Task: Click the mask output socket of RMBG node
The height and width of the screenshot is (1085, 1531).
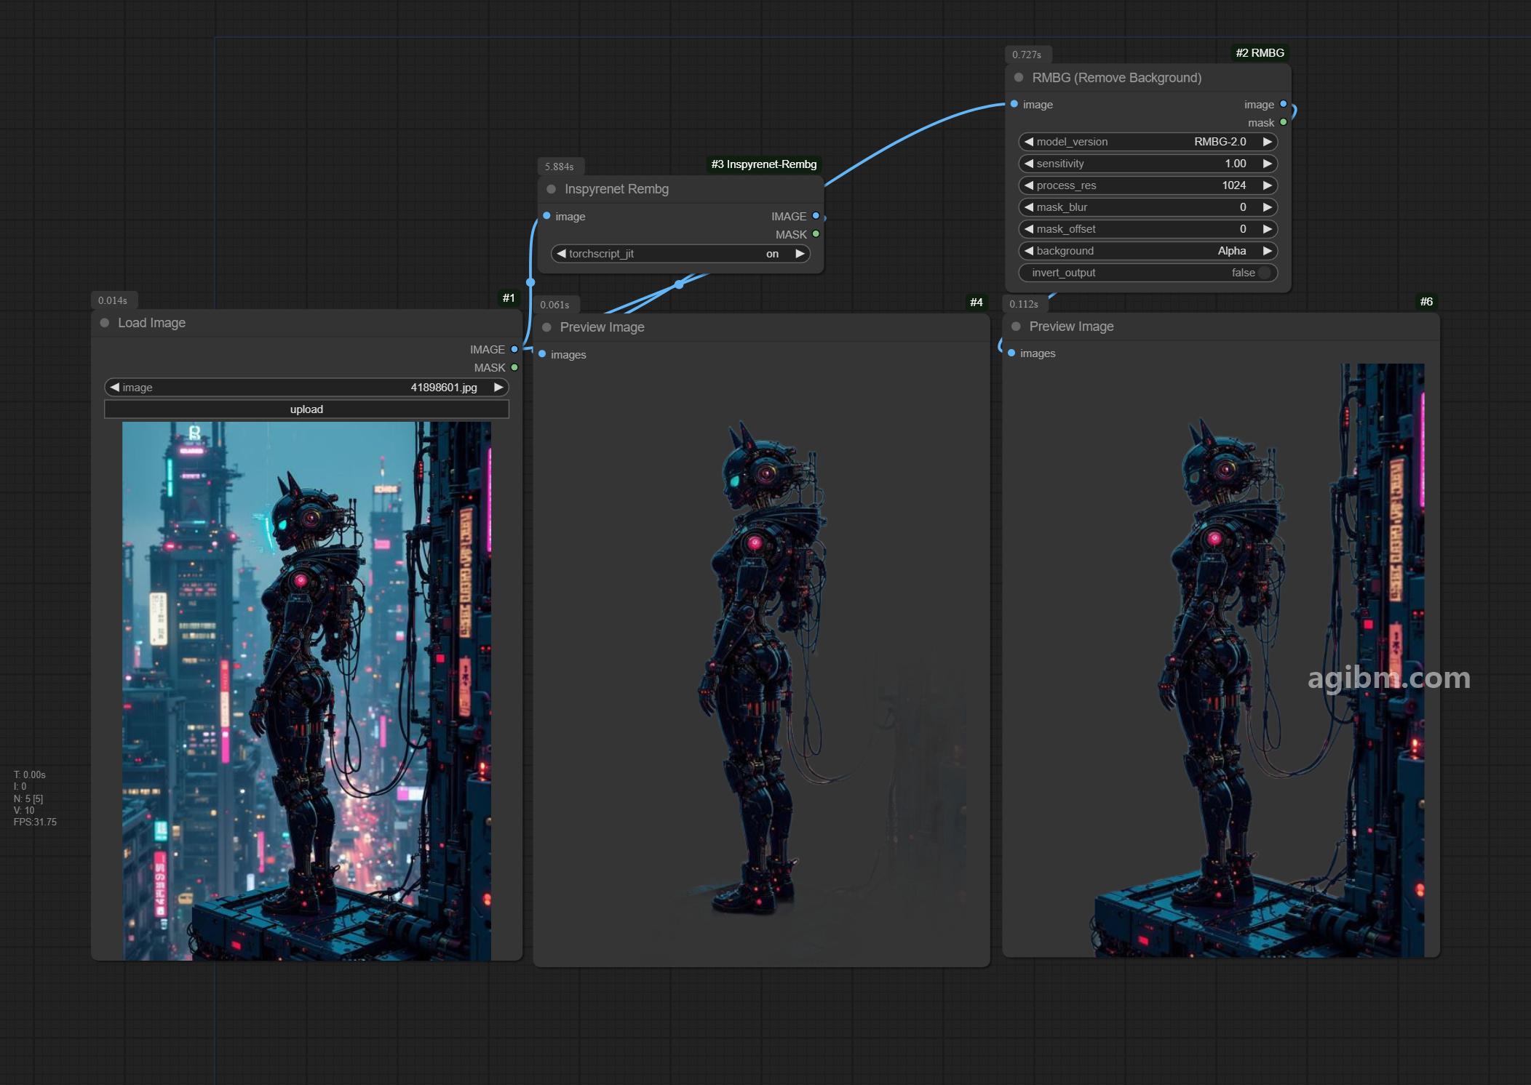Action: pyautogui.click(x=1284, y=122)
